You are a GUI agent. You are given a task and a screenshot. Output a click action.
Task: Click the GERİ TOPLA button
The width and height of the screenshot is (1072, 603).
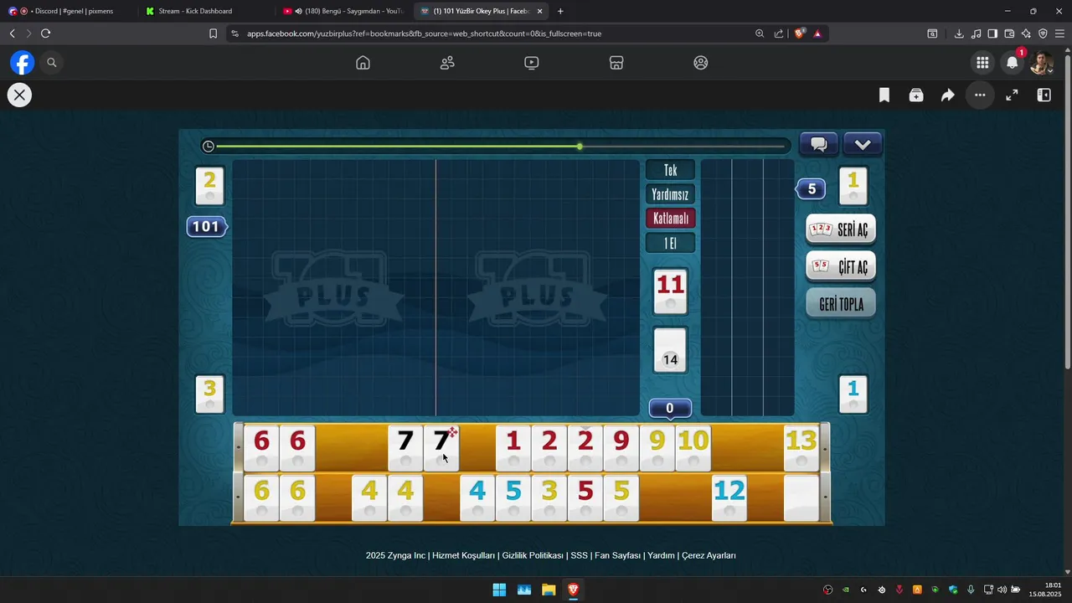(840, 304)
